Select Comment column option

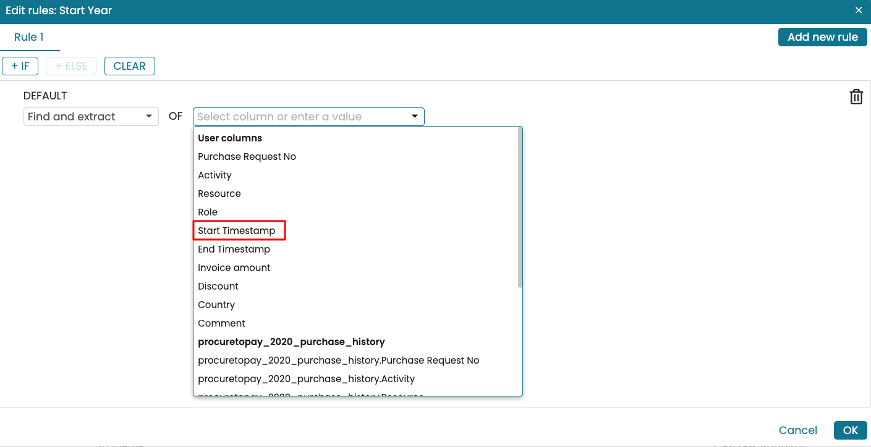click(x=221, y=324)
